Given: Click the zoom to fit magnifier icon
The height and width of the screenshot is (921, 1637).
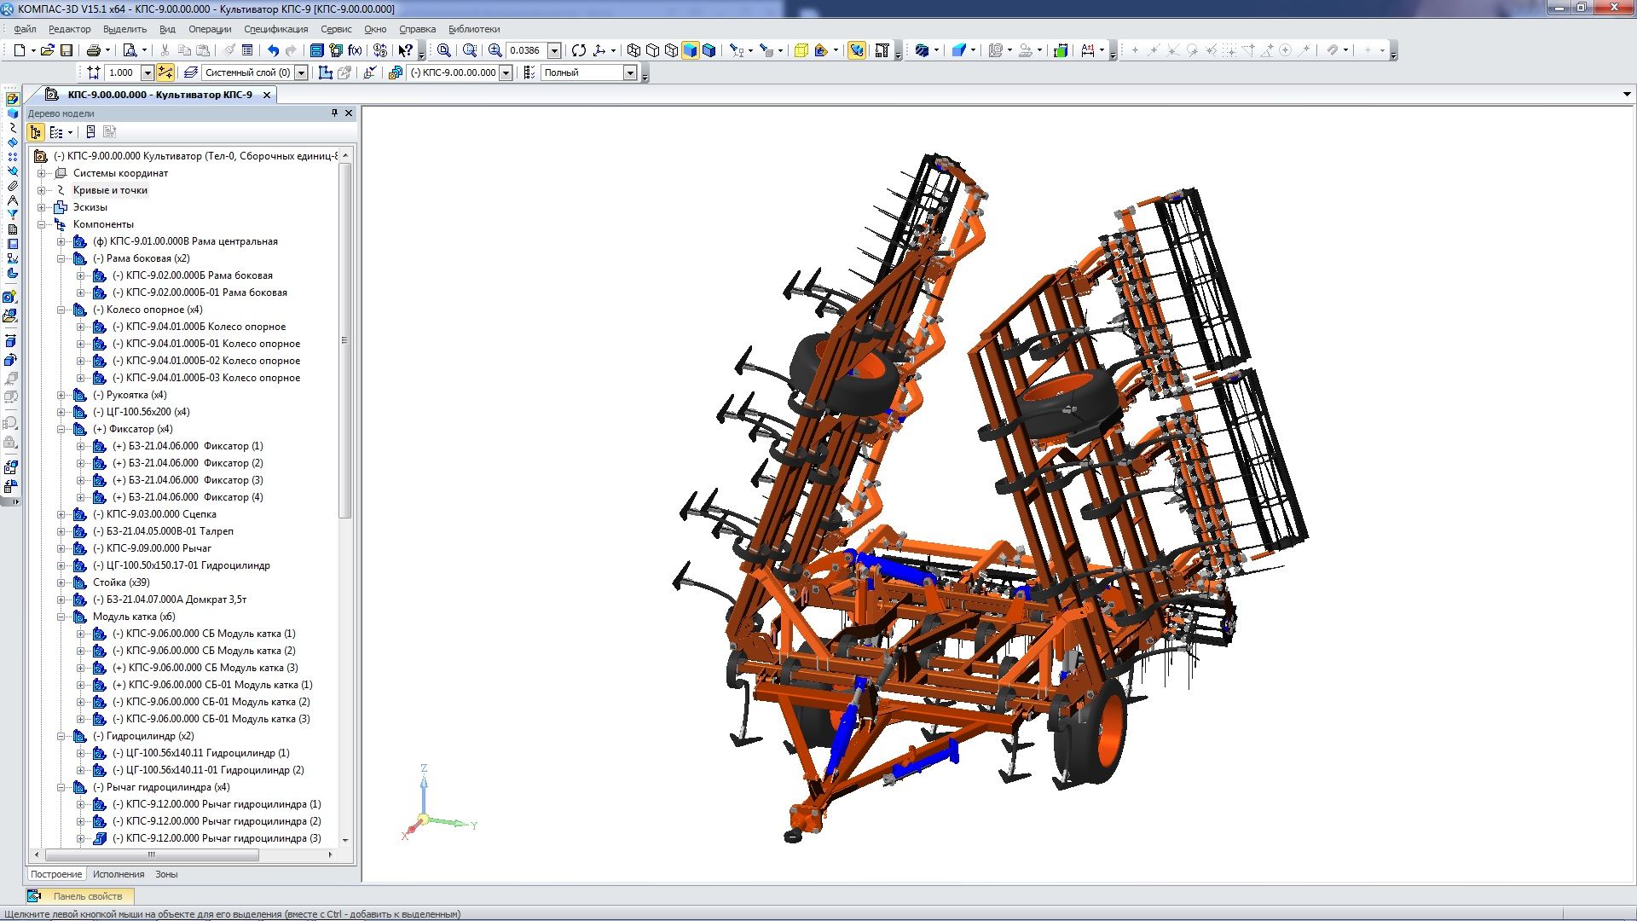Looking at the screenshot, I should click(x=444, y=50).
